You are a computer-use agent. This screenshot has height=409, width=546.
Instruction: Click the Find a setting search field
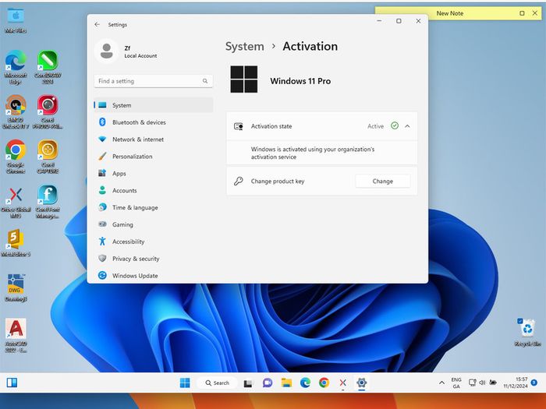(x=153, y=81)
